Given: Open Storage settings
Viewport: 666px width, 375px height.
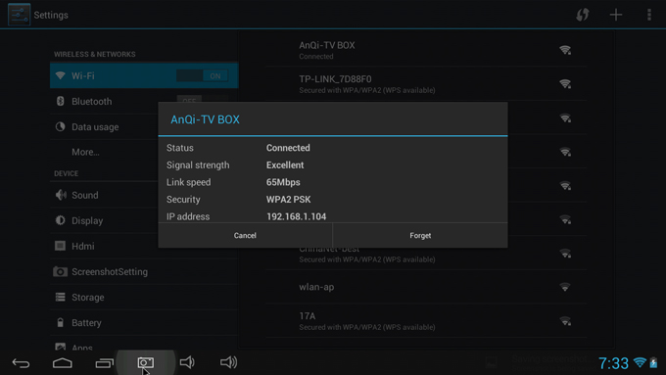Looking at the screenshot, I should tap(144, 297).
